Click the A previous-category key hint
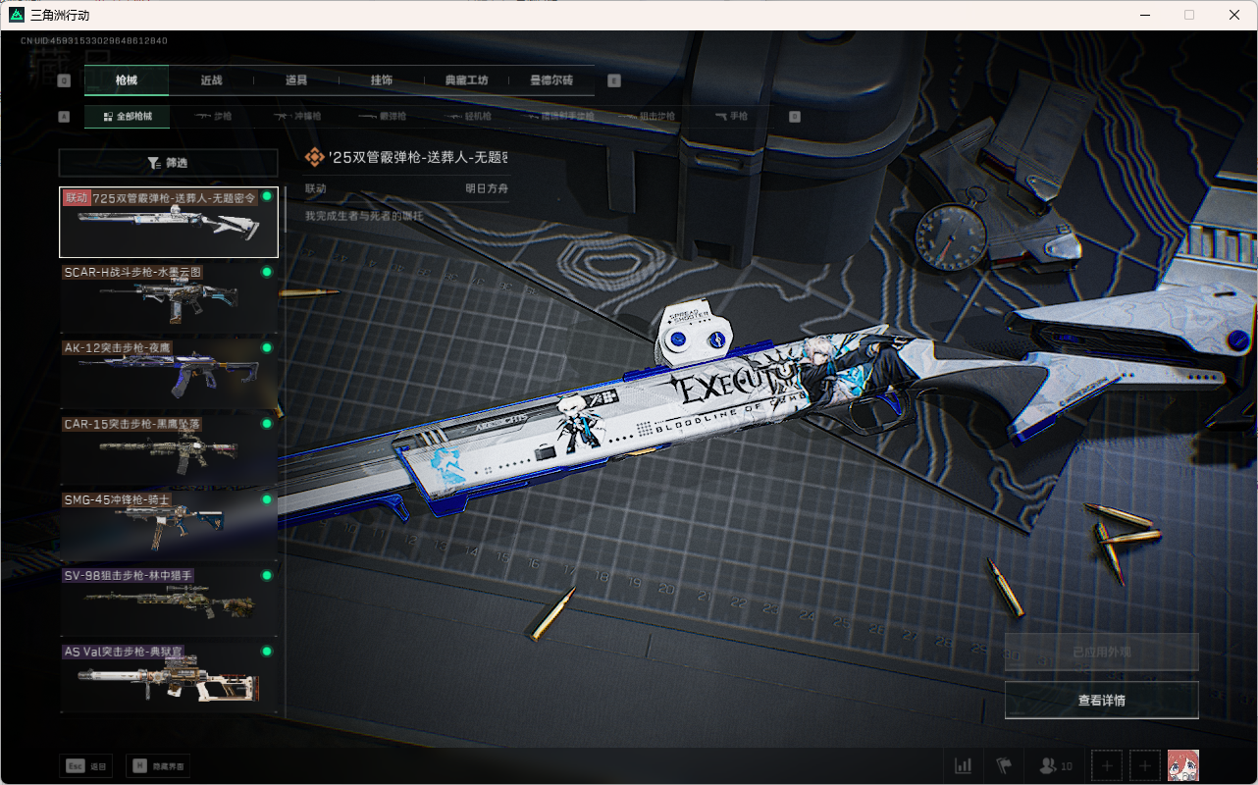This screenshot has height=785, width=1258. (64, 116)
